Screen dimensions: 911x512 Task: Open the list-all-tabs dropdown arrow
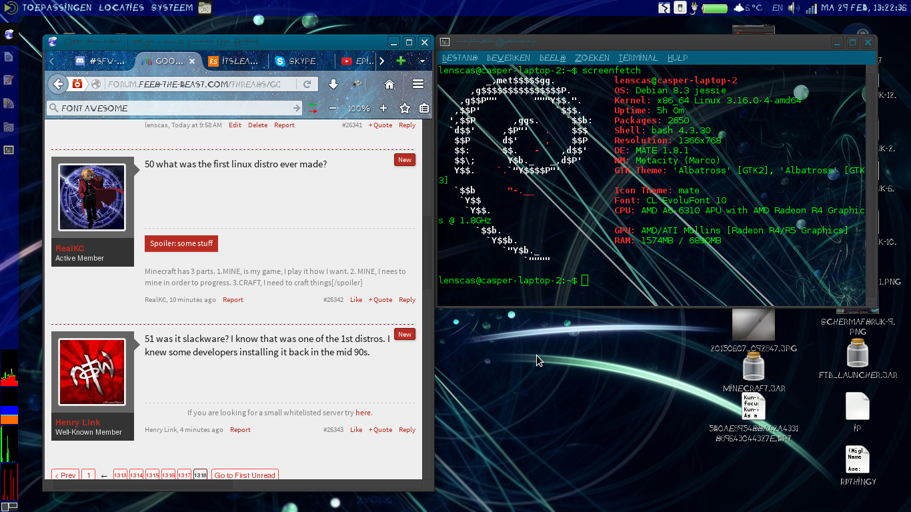[x=422, y=61]
